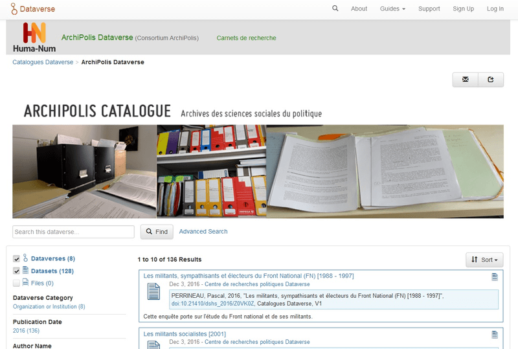Image resolution: width=518 pixels, height=349 pixels.
Task: Click the email contact envelope button
Action: [465, 80]
